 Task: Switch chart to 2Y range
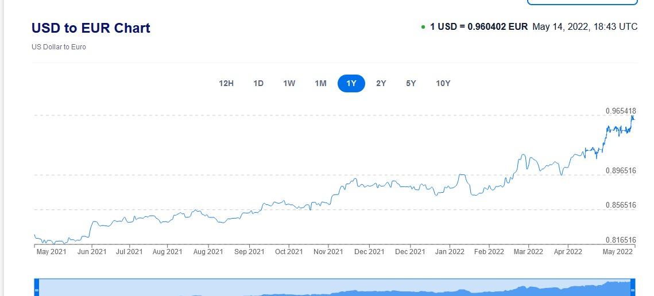[381, 83]
